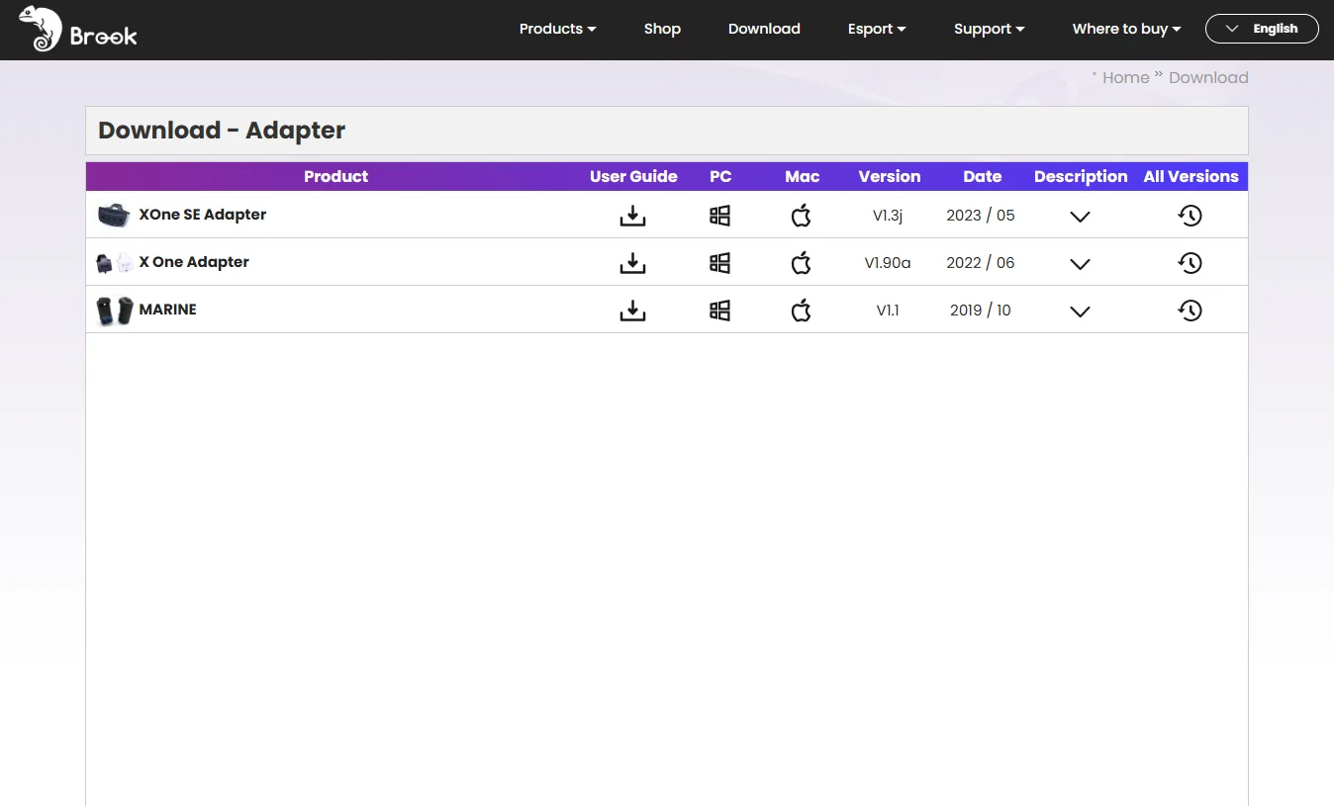
Task: Click the Home breadcrumb link
Action: pos(1126,77)
